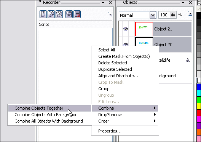Click the Save script icon in Recorder
The width and height of the screenshot is (201, 142).
(x=59, y=14)
